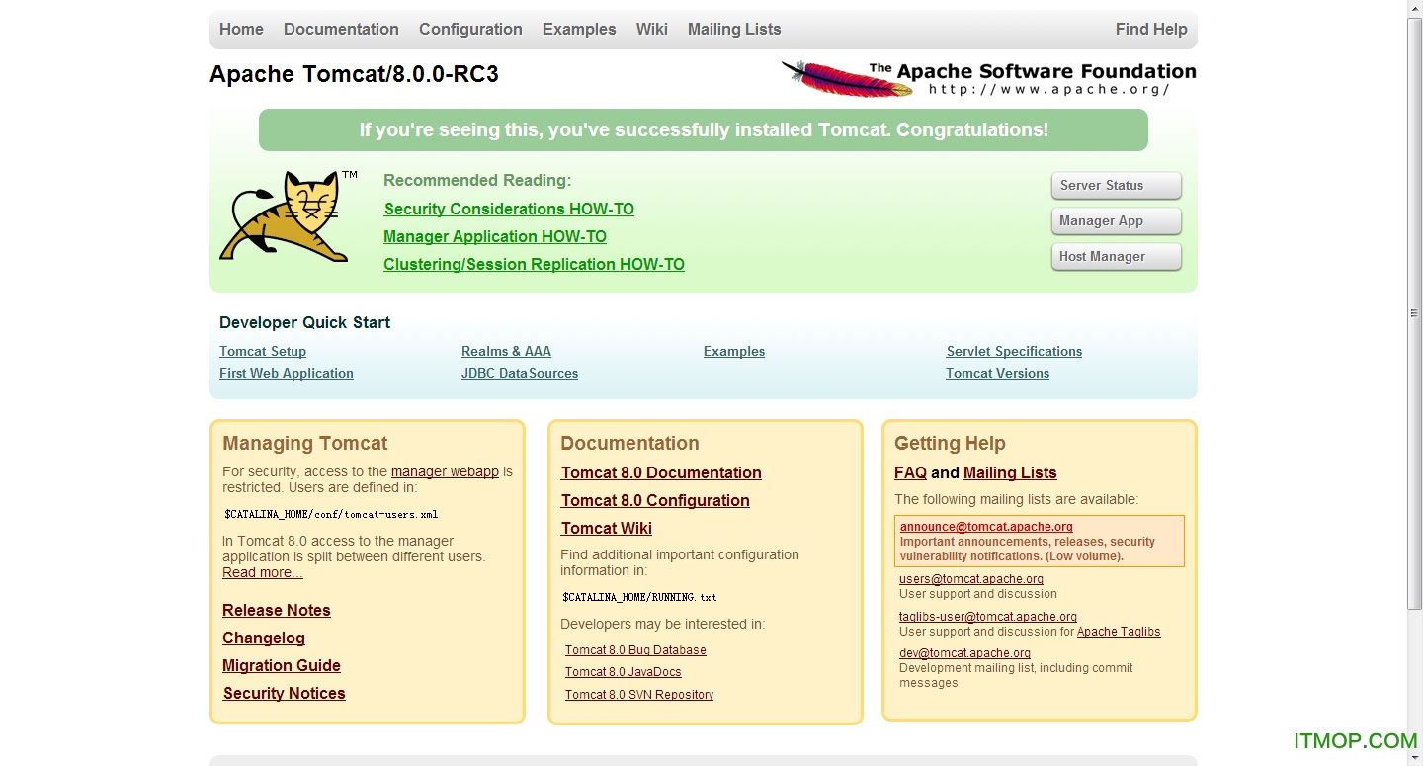
Task: Open Mailing Lists in the nav bar
Action: (x=734, y=29)
